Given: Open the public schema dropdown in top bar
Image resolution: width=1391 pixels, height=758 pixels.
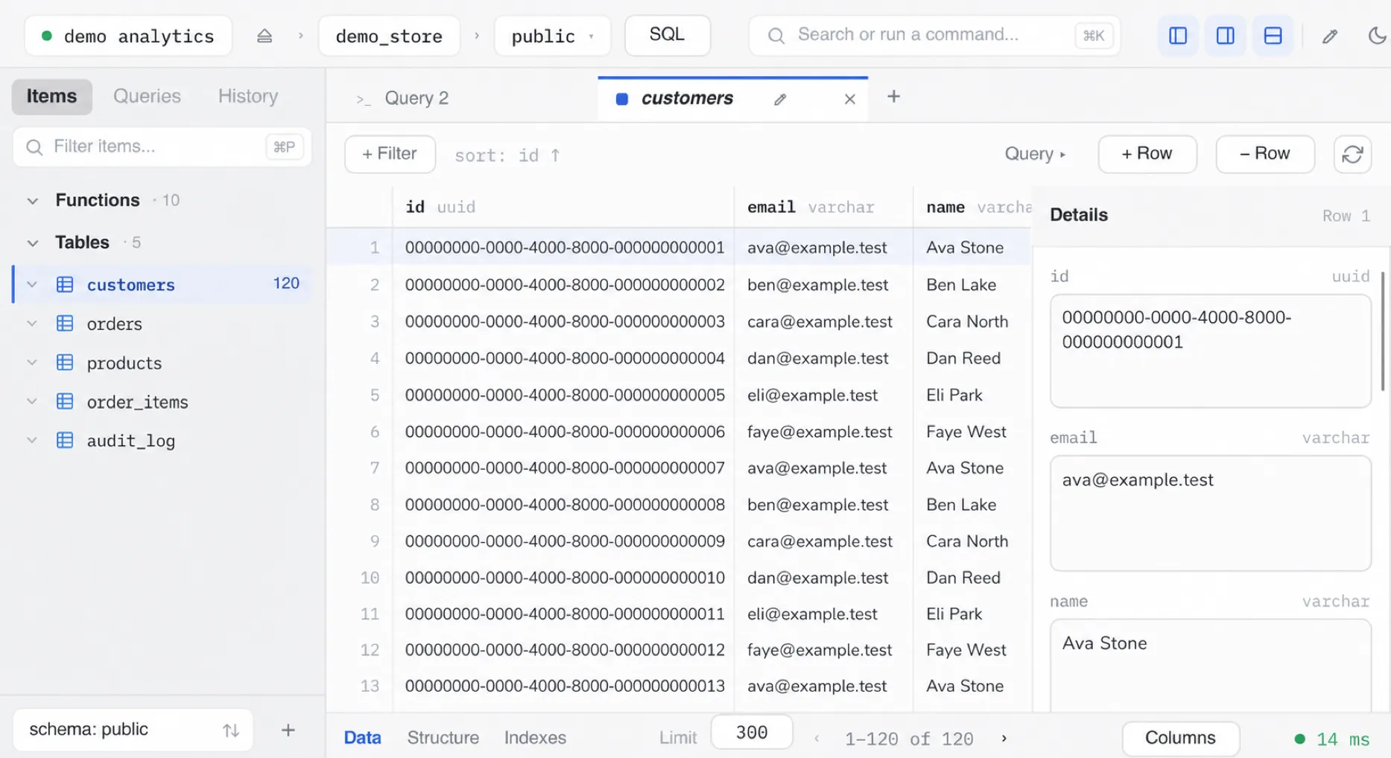Looking at the screenshot, I should pyautogui.click(x=552, y=36).
